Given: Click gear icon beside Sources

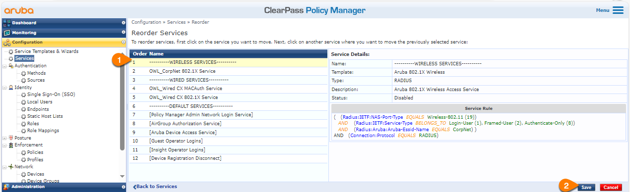Looking at the screenshot, I should pos(23,80).
